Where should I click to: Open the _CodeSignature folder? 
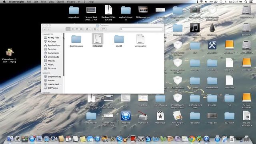pos(76,41)
